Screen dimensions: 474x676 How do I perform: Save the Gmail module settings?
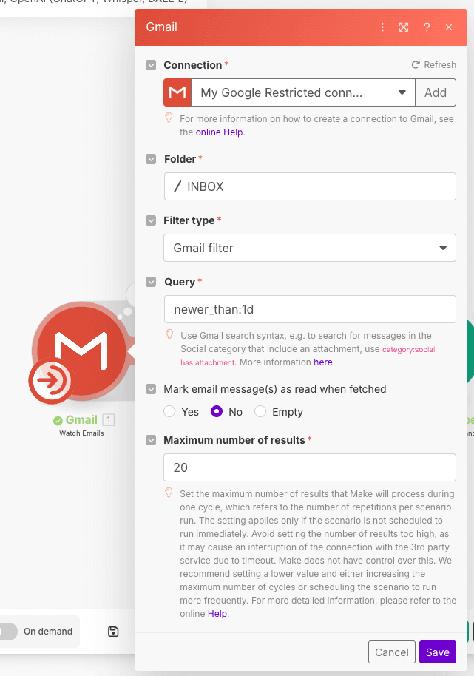click(437, 652)
